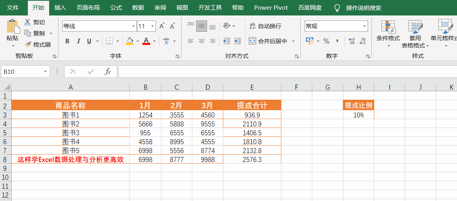Toggle italic formatting
The height and width of the screenshot is (201, 457).
79,41
